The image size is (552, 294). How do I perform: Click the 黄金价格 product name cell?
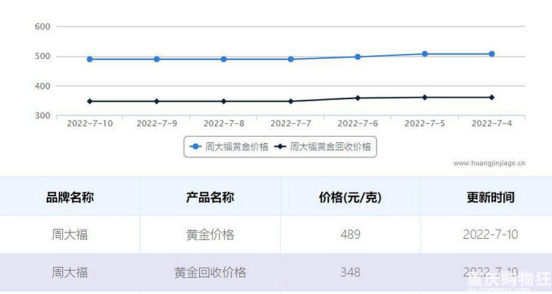tap(210, 234)
